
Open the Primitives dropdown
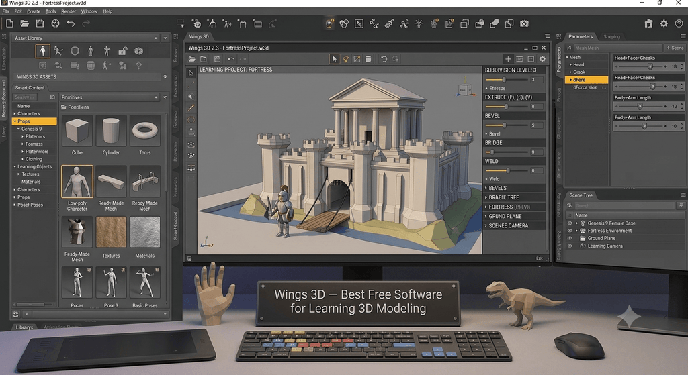click(110, 97)
